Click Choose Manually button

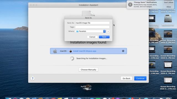tap(88, 70)
